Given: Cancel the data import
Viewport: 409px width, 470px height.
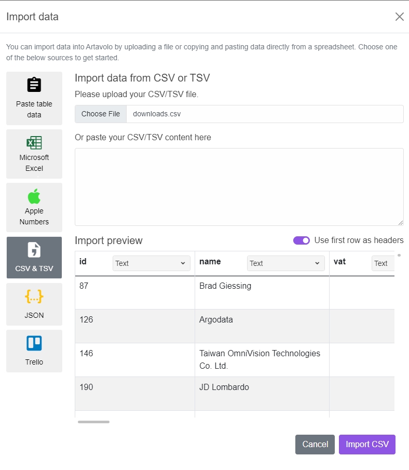Looking at the screenshot, I should click(315, 444).
